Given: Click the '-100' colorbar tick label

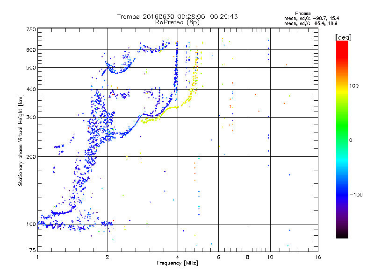Looking at the screenshot, I should (x=356, y=195).
